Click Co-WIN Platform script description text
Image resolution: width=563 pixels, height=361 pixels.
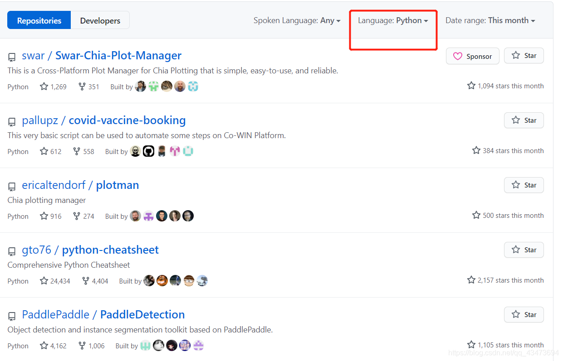click(147, 135)
